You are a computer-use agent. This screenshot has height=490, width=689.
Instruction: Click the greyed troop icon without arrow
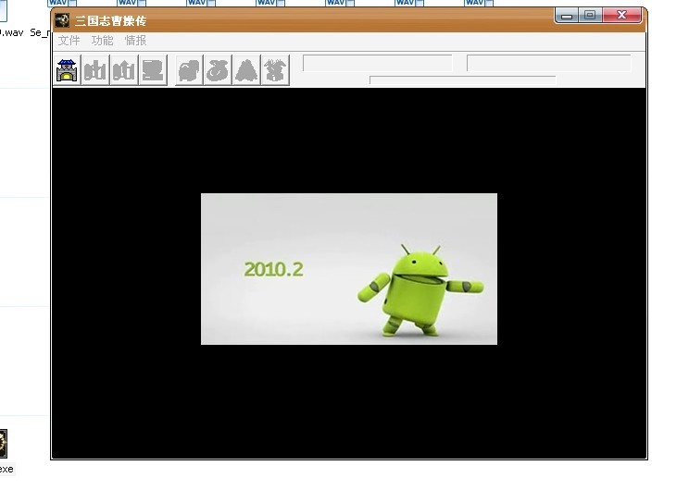(x=94, y=70)
